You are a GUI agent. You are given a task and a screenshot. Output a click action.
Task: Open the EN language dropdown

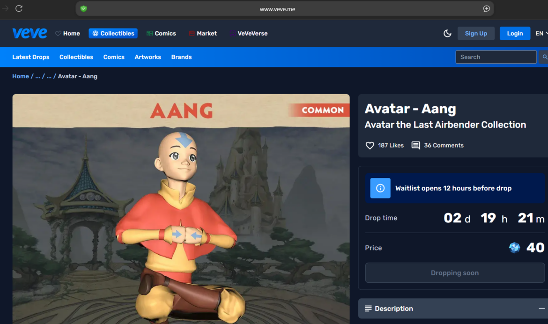541,33
